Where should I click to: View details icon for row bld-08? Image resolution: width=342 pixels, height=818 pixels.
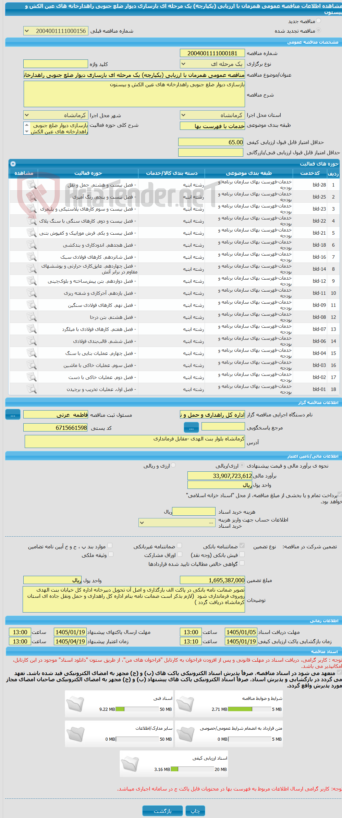point(32,317)
